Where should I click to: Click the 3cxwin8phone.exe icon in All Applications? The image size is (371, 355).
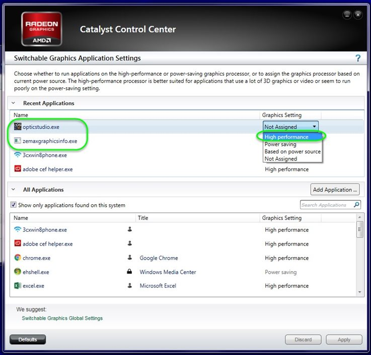pos(18,229)
